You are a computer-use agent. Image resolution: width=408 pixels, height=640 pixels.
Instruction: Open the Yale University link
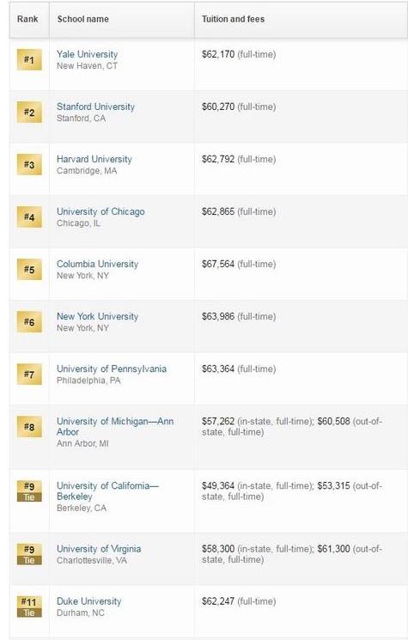pos(87,54)
